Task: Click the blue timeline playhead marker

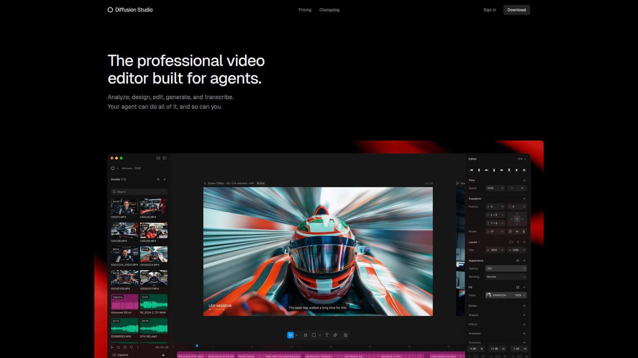Action: (x=197, y=346)
